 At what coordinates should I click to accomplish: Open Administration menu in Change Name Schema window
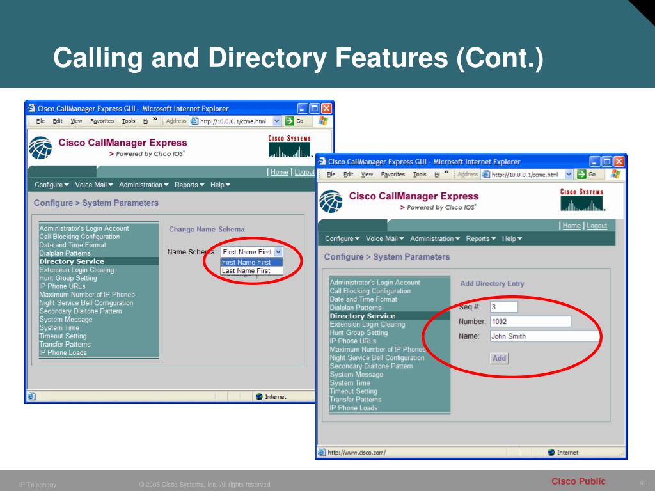click(x=144, y=185)
